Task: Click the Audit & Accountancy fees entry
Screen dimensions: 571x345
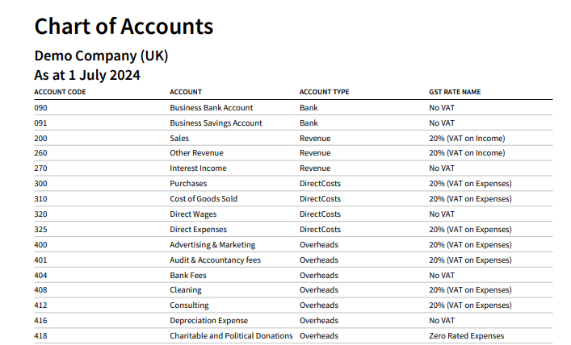Action: 215,260
